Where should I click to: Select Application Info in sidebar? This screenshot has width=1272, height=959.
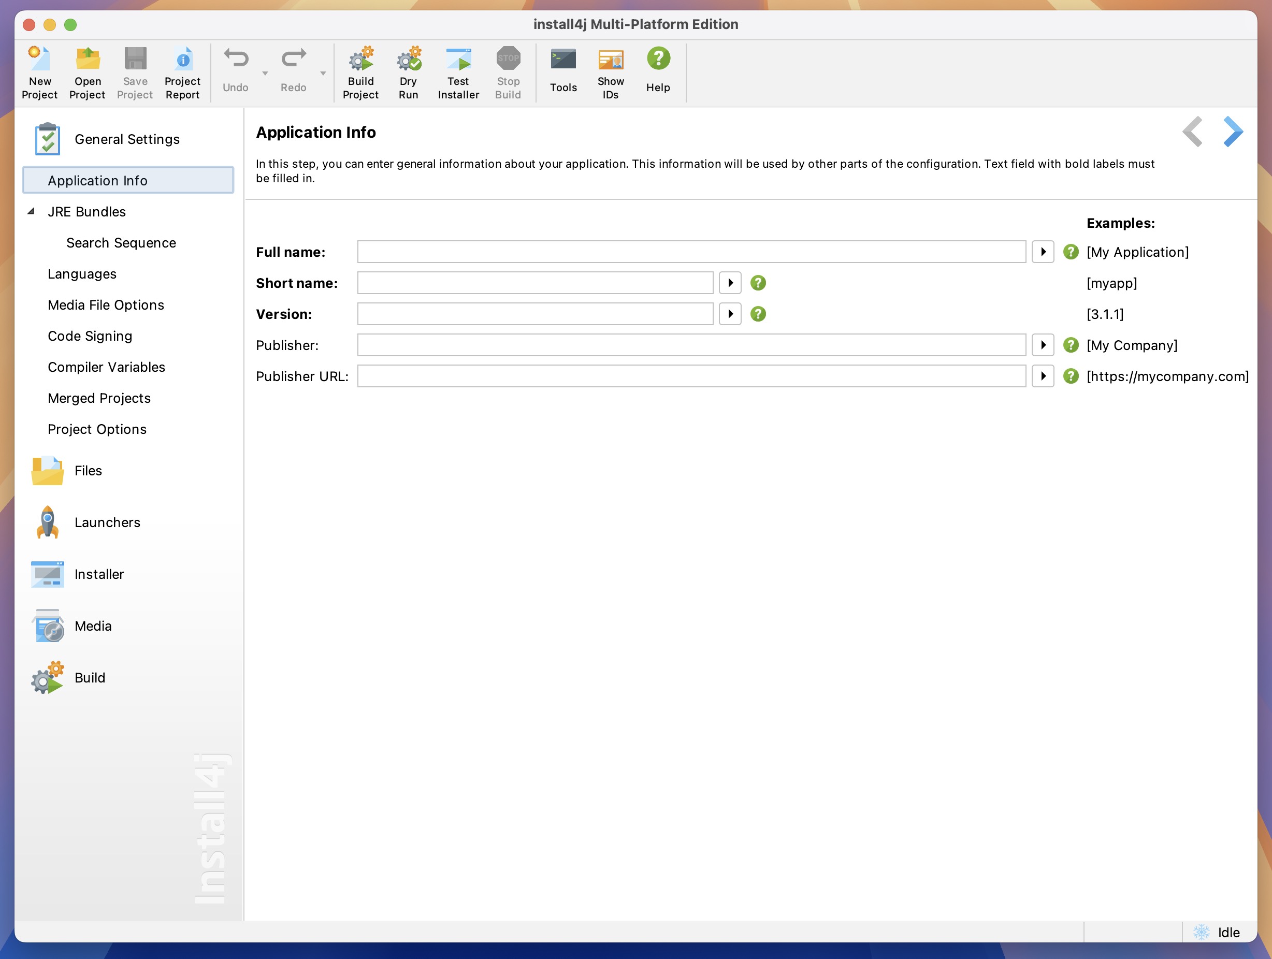(128, 181)
